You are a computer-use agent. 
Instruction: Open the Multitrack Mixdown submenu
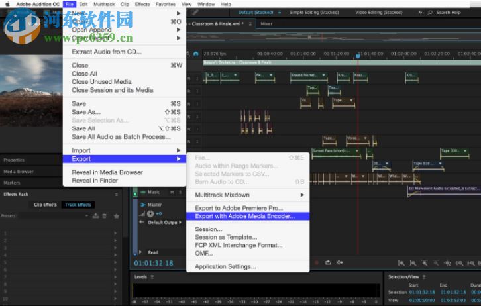point(248,195)
